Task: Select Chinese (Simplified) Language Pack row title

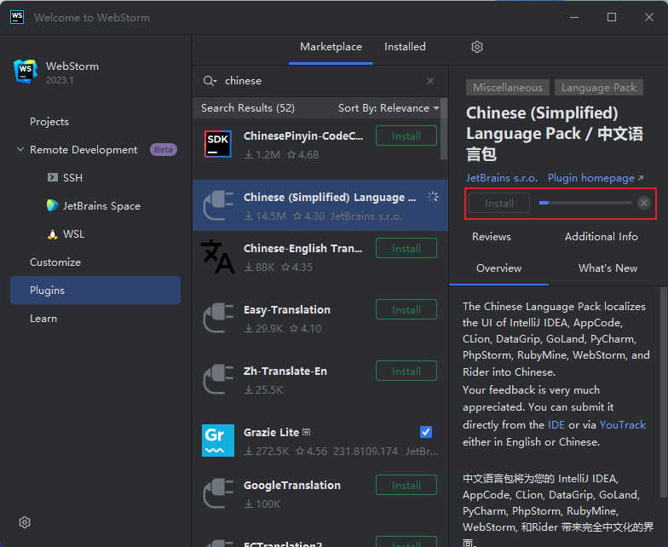Action: (330, 198)
